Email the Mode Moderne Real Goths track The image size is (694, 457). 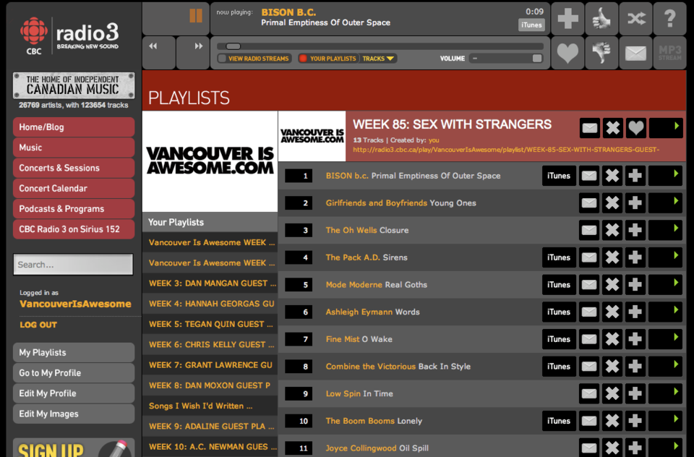pos(589,285)
